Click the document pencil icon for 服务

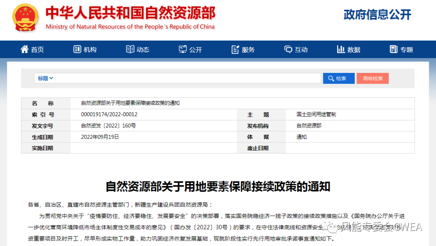click(x=235, y=50)
